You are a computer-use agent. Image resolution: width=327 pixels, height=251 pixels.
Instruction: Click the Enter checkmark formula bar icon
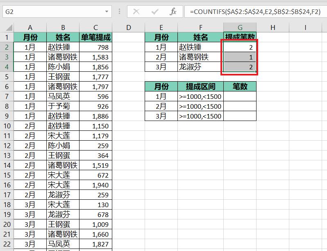(x=155, y=11)
